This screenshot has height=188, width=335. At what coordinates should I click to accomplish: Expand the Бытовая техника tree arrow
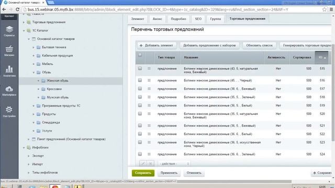coord(33,48)
